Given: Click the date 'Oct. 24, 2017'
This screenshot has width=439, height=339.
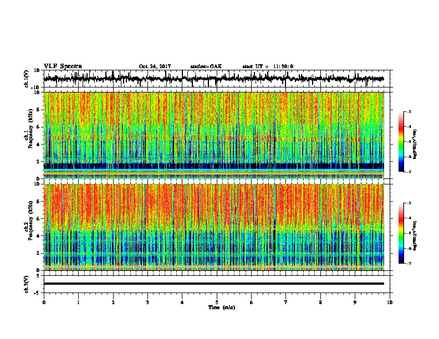Looking at the screenshot, I should (155, 66).
